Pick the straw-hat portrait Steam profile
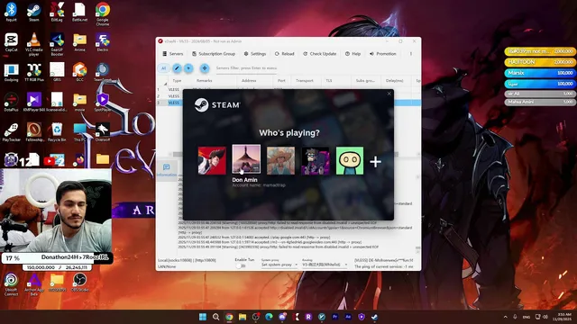 click(280, 160)
